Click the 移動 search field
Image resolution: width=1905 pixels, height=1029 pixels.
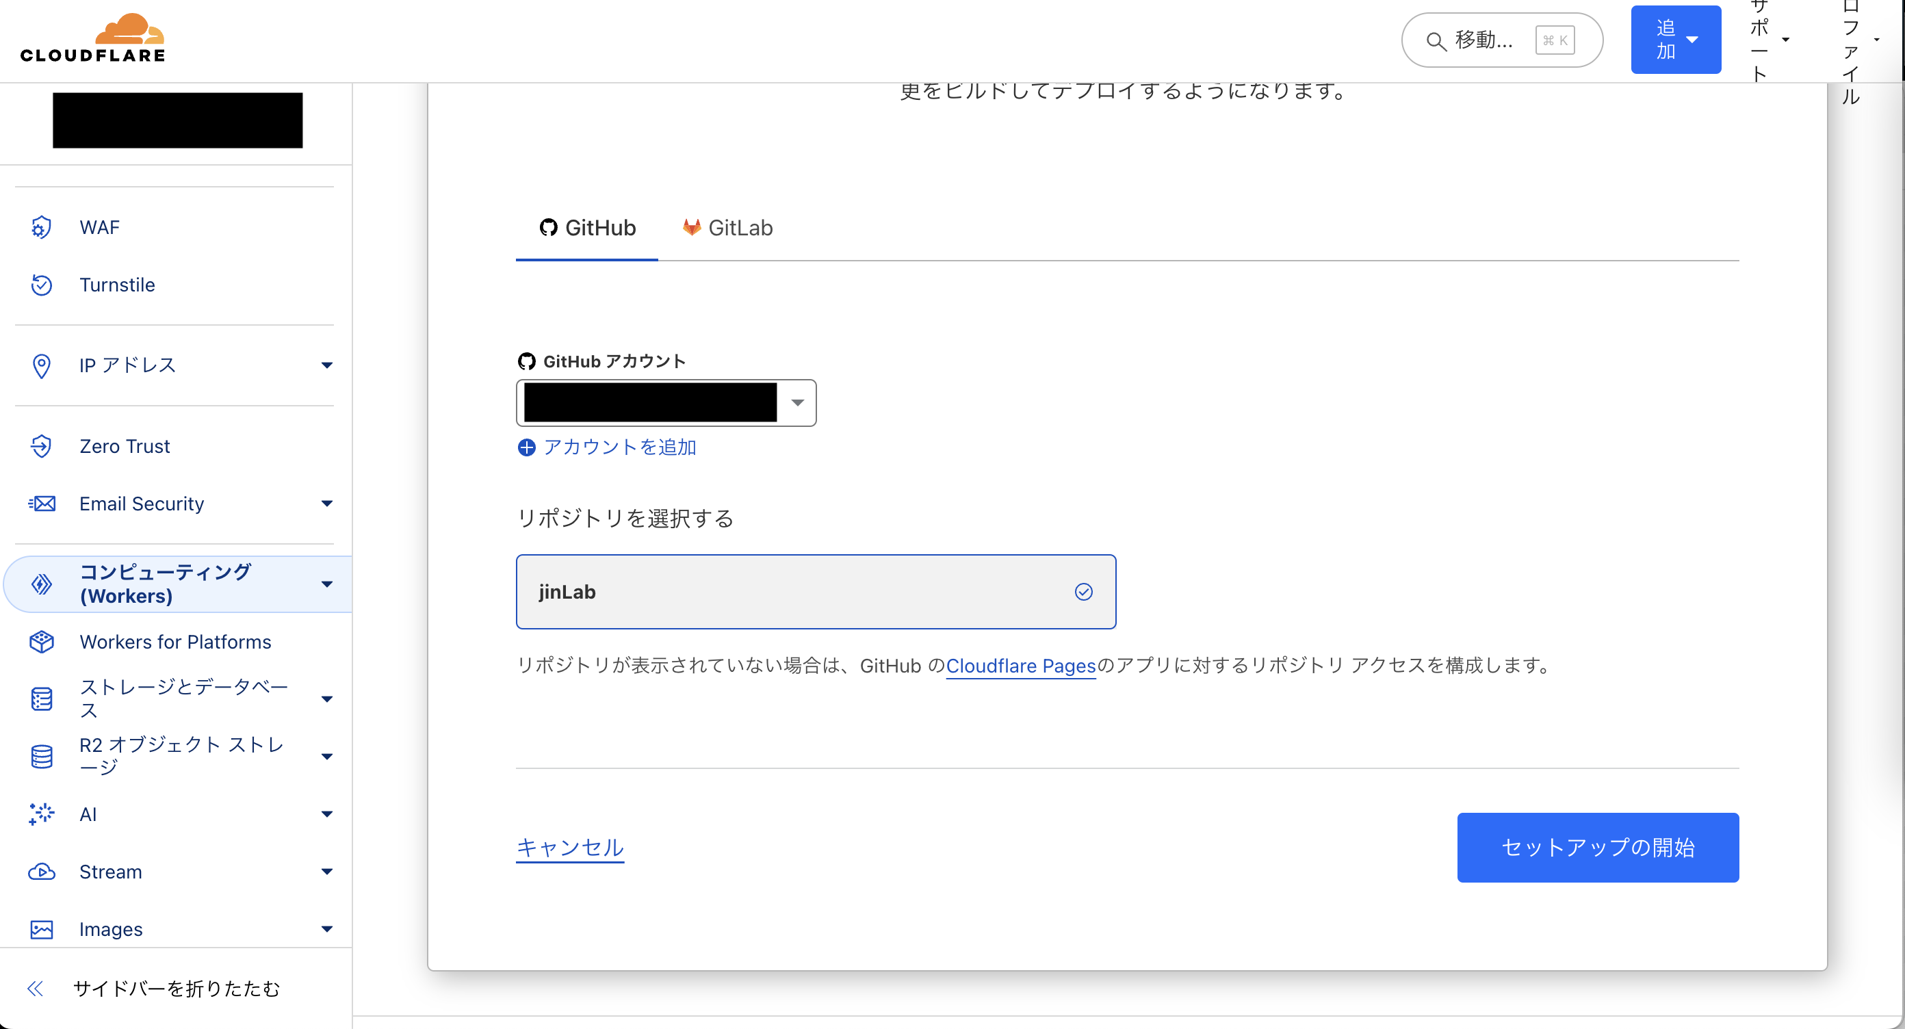(1486, 40)
